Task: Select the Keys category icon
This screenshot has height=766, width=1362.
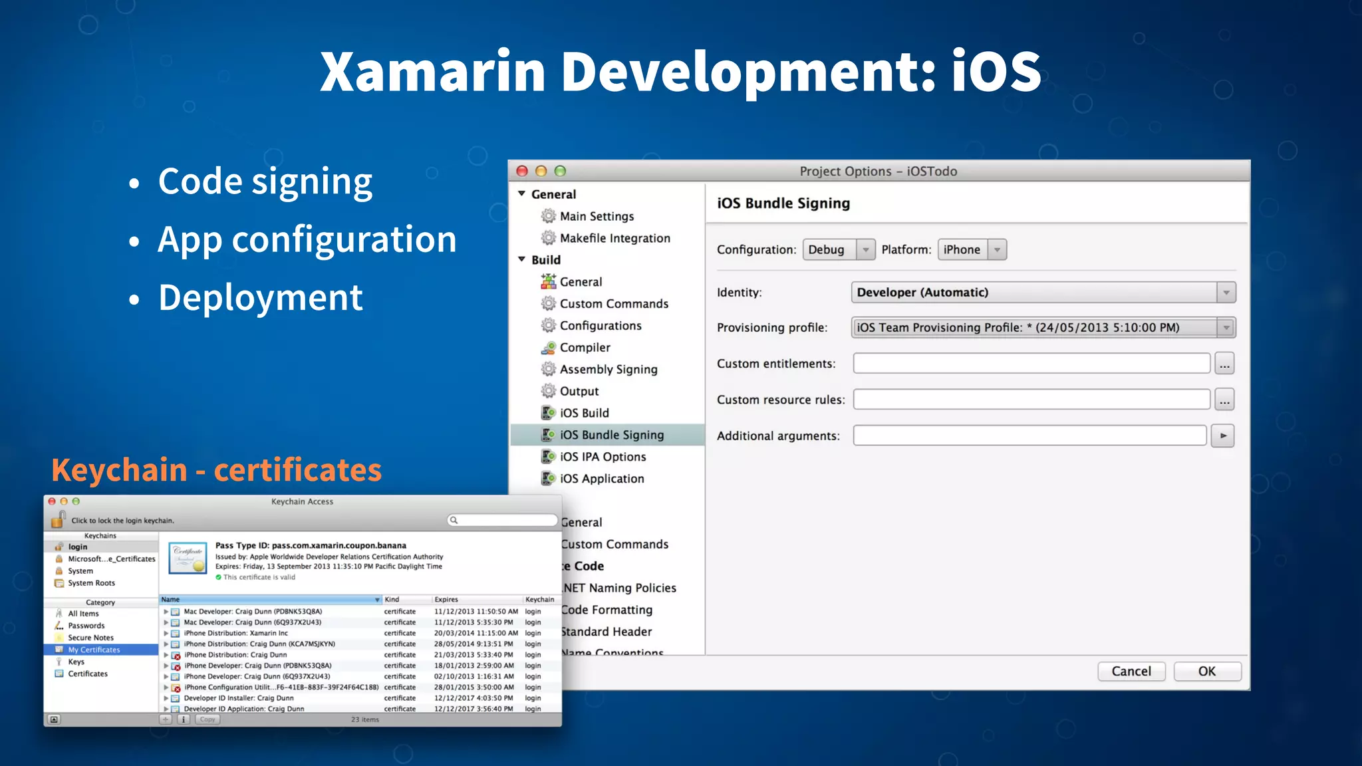Action: tap(59, 662)
